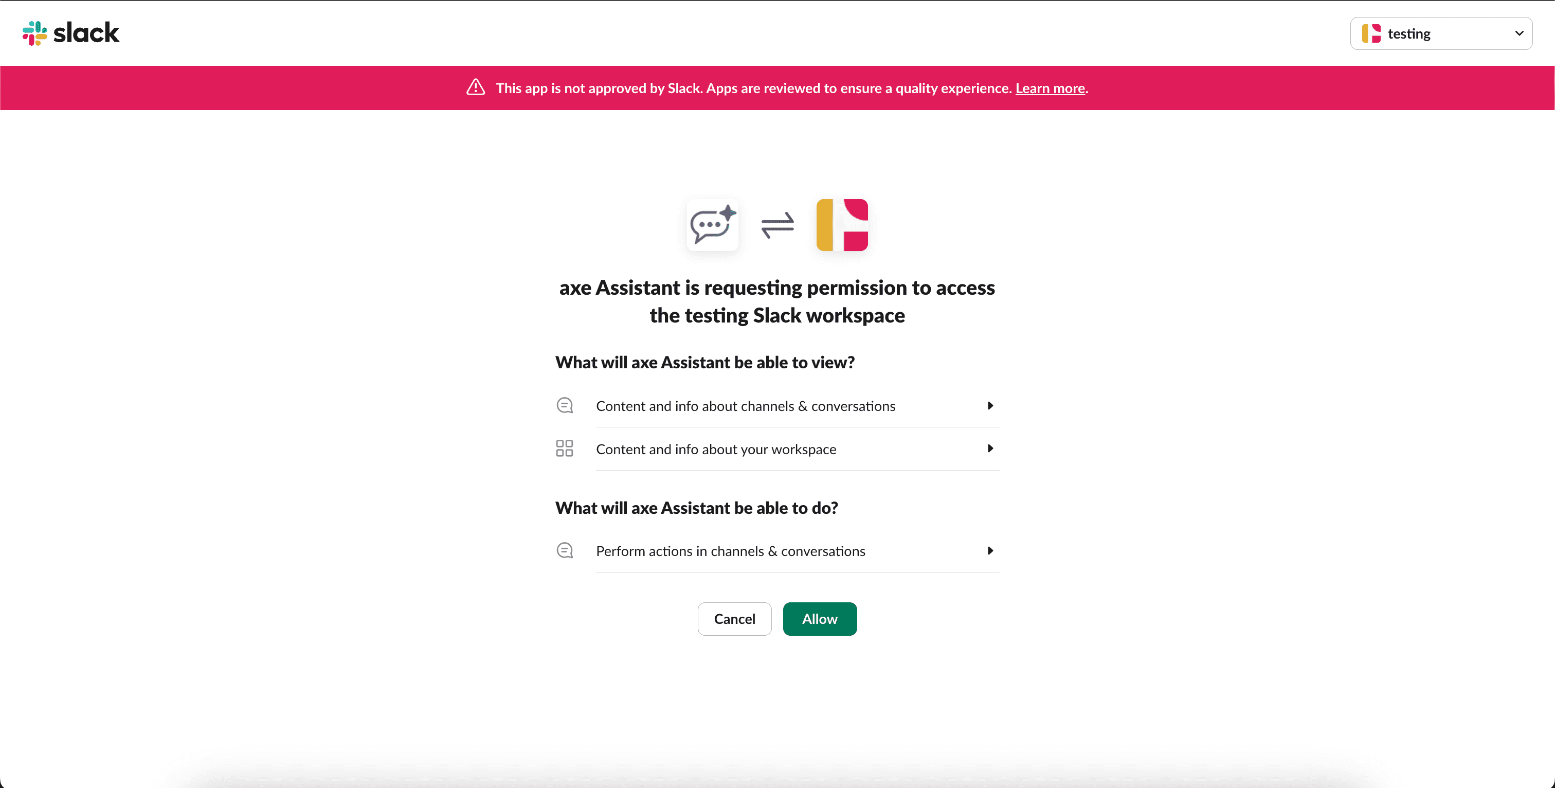Open the Learn more link in the banner
The width and height of the screenshot is (1555, 788).
coord(1051,88)
